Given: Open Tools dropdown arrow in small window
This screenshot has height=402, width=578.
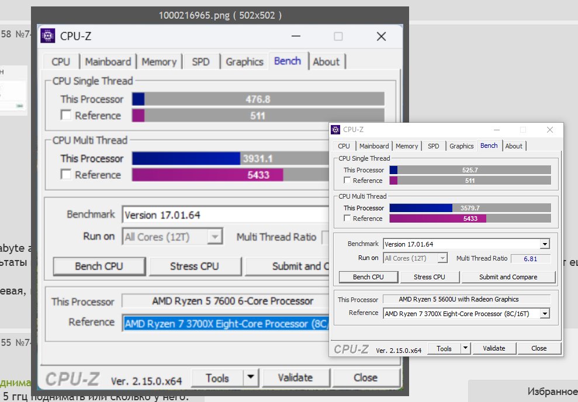Looking at the screenshot, I should tap(466, 348).
